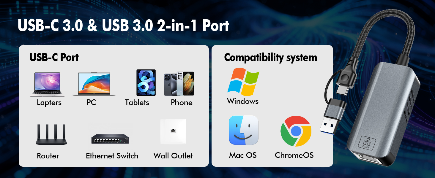Select the Chrome logo icon
The image size is (435, 178).
tap(296, 131)
